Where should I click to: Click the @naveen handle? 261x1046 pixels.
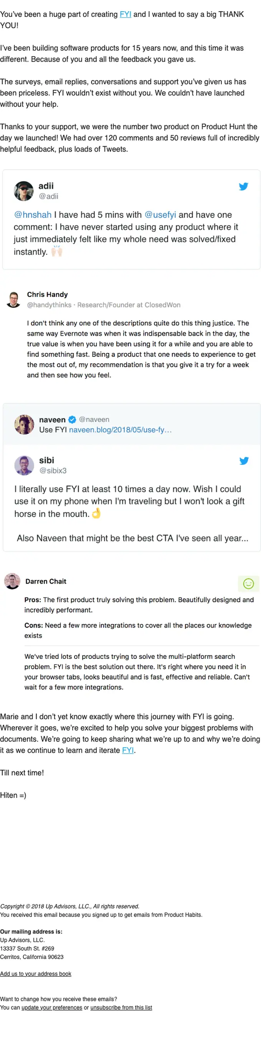[x=94, y=419]
